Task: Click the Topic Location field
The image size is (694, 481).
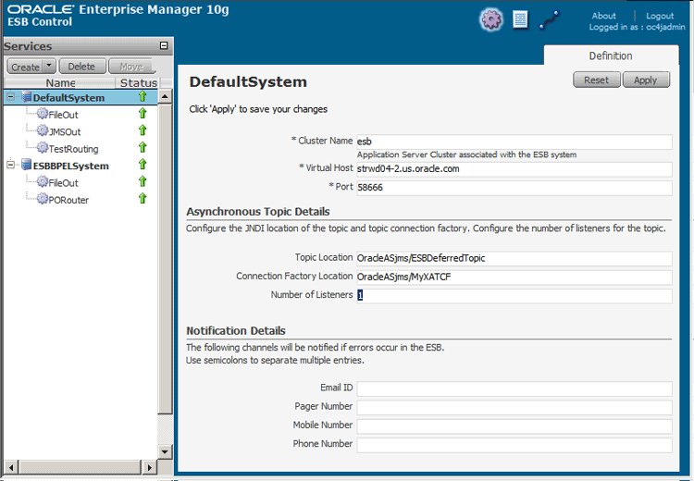Action: tap(514, 258)
